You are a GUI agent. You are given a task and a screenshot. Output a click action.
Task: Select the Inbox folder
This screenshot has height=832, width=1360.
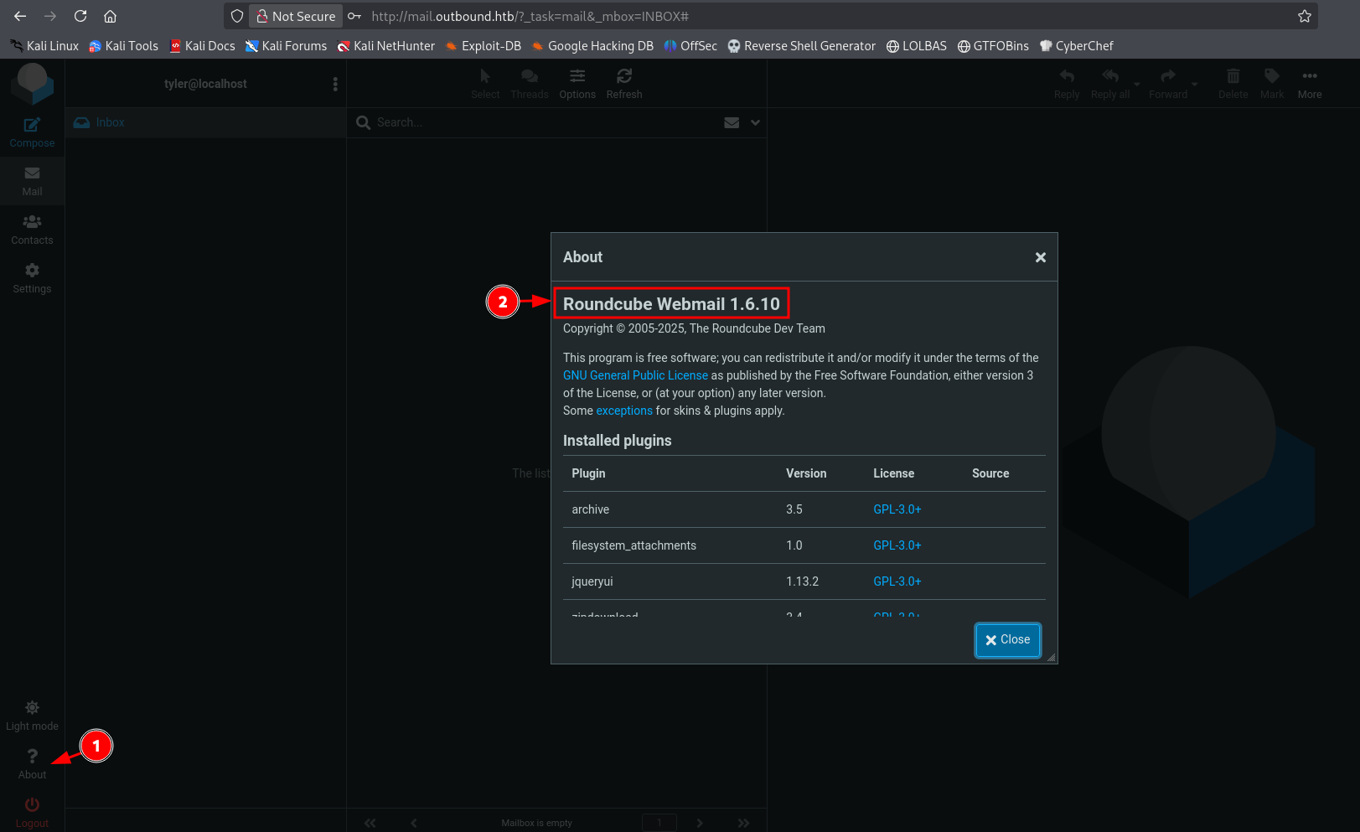(110, 122)
